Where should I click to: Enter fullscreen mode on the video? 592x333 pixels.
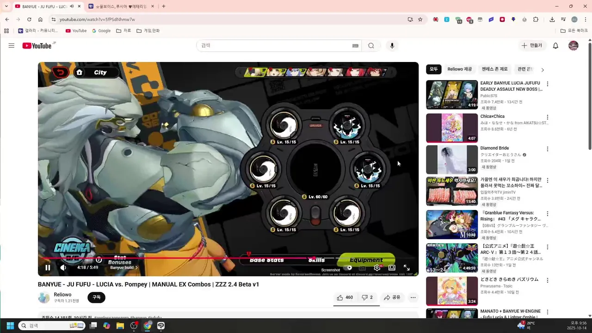[407, 267]
